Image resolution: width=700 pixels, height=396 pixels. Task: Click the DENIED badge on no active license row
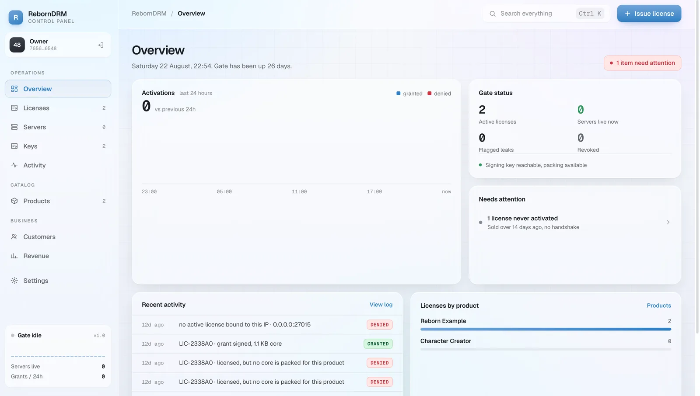(x=379, y=325)
